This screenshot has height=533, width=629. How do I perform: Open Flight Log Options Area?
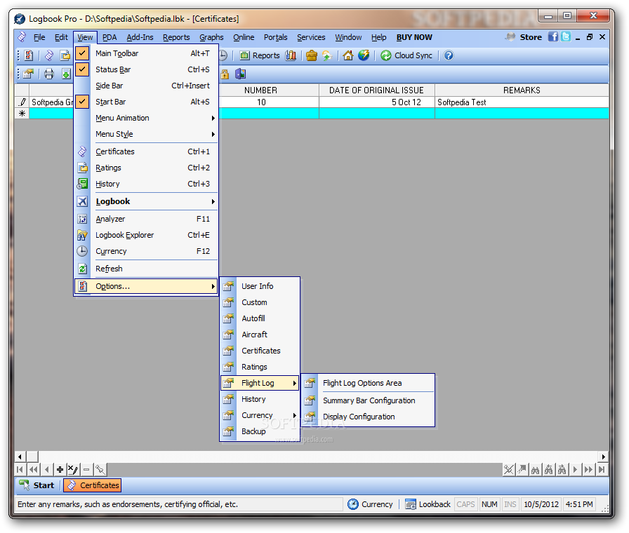click(368, 383)
